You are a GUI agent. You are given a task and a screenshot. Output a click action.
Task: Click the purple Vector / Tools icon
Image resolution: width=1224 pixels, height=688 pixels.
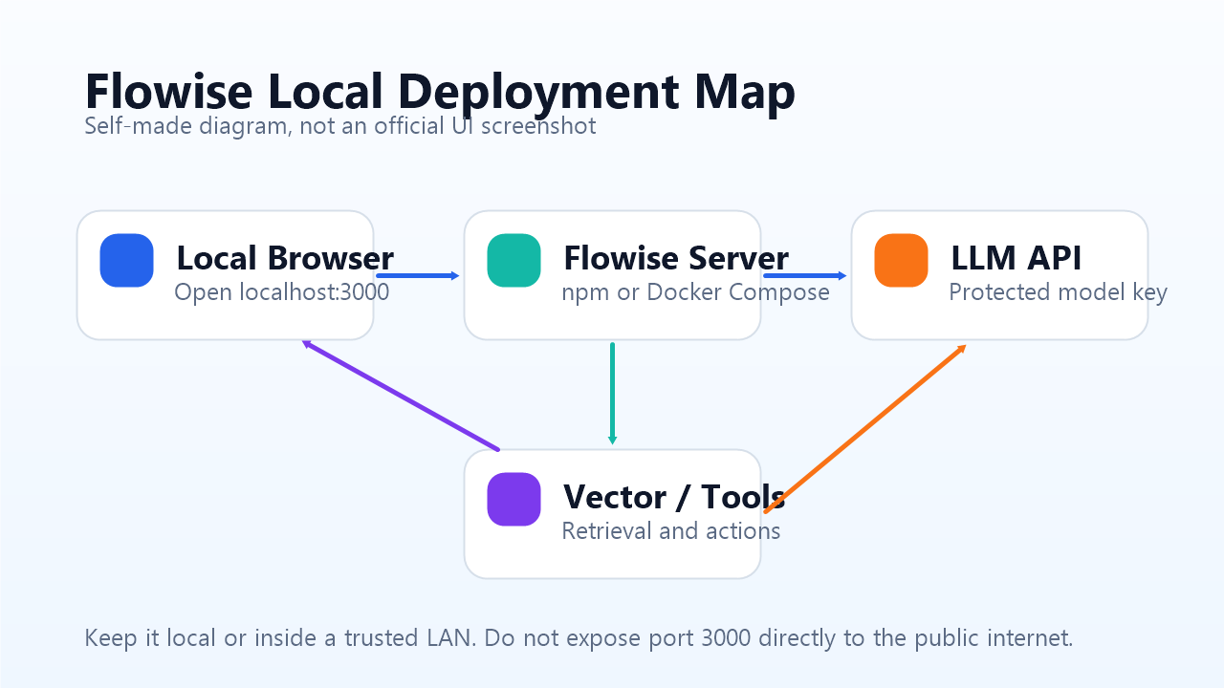pos(514,499)
